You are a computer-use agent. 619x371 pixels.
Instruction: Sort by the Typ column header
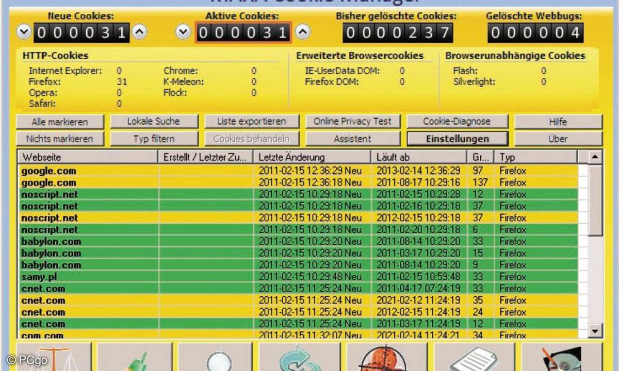point(536,157)
